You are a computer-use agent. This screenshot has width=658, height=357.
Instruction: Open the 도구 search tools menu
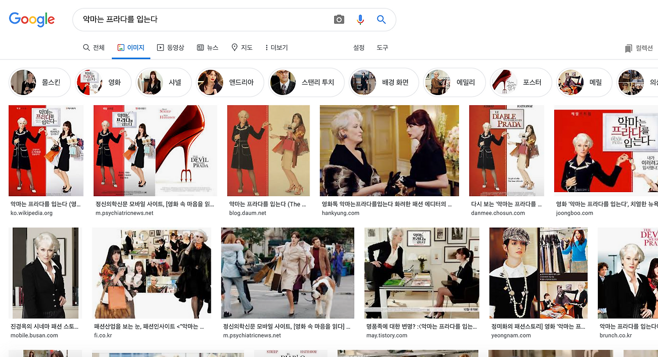pyautogui.click(x=381, y=47)
